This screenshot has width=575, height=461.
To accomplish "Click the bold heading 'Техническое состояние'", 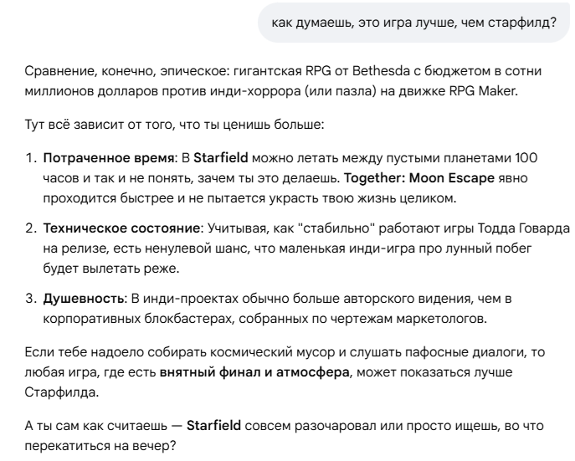I will click(x=121, y=228).
